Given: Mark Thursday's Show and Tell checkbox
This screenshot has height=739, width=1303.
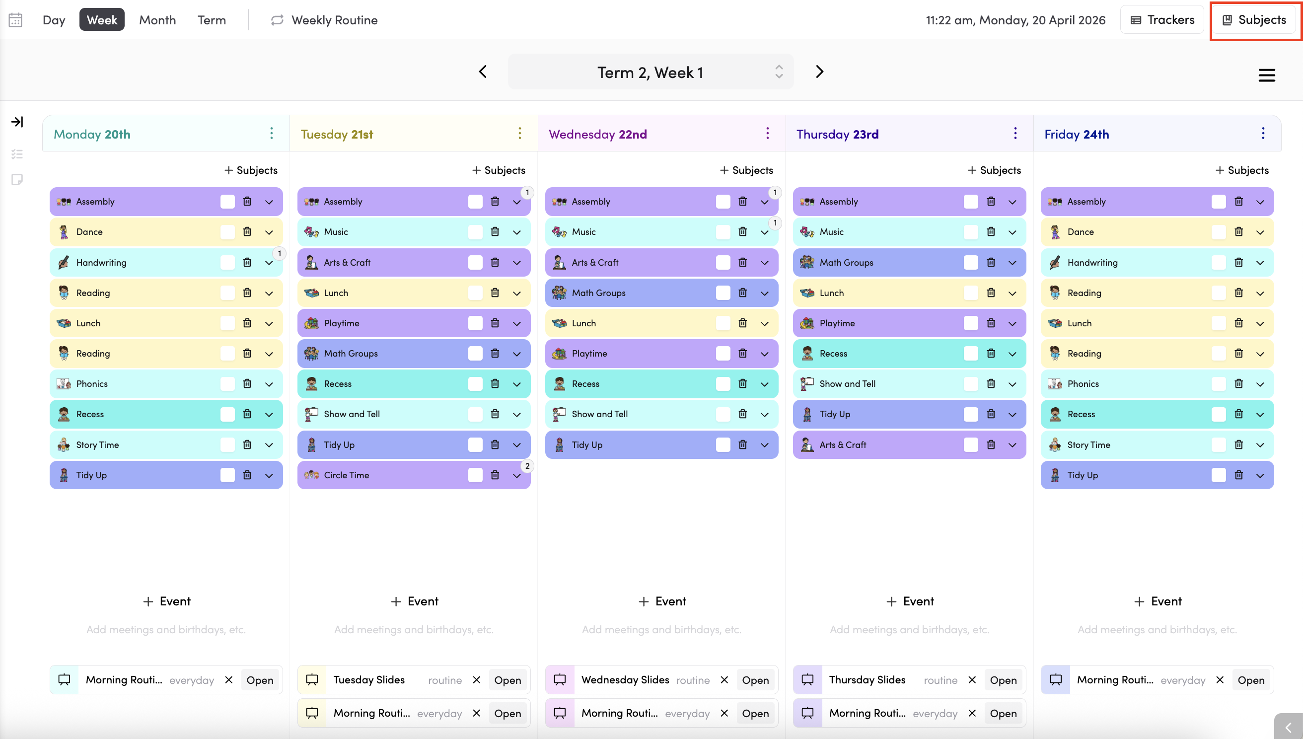Looking at the screenshot, I should 971,384.
